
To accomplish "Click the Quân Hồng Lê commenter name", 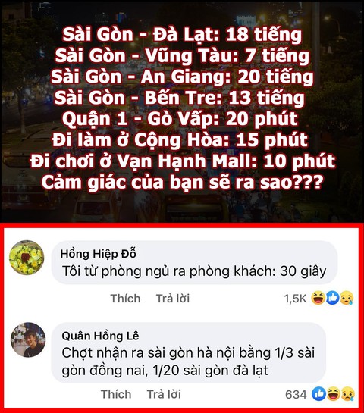I will click(100, 336).
